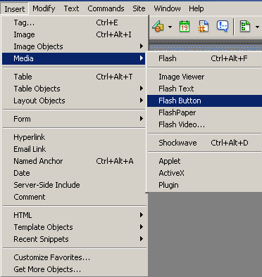
Task: Click the Date calendar icon in toolbar
Action: pos(185,26)
